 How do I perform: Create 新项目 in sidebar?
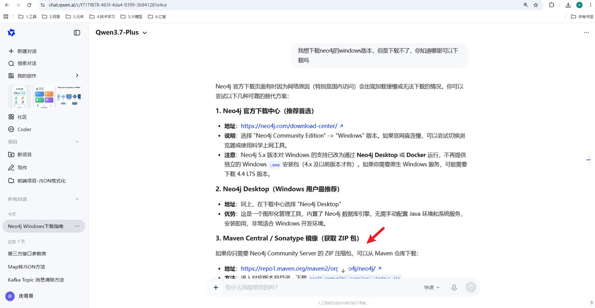(x=20, y=155)
